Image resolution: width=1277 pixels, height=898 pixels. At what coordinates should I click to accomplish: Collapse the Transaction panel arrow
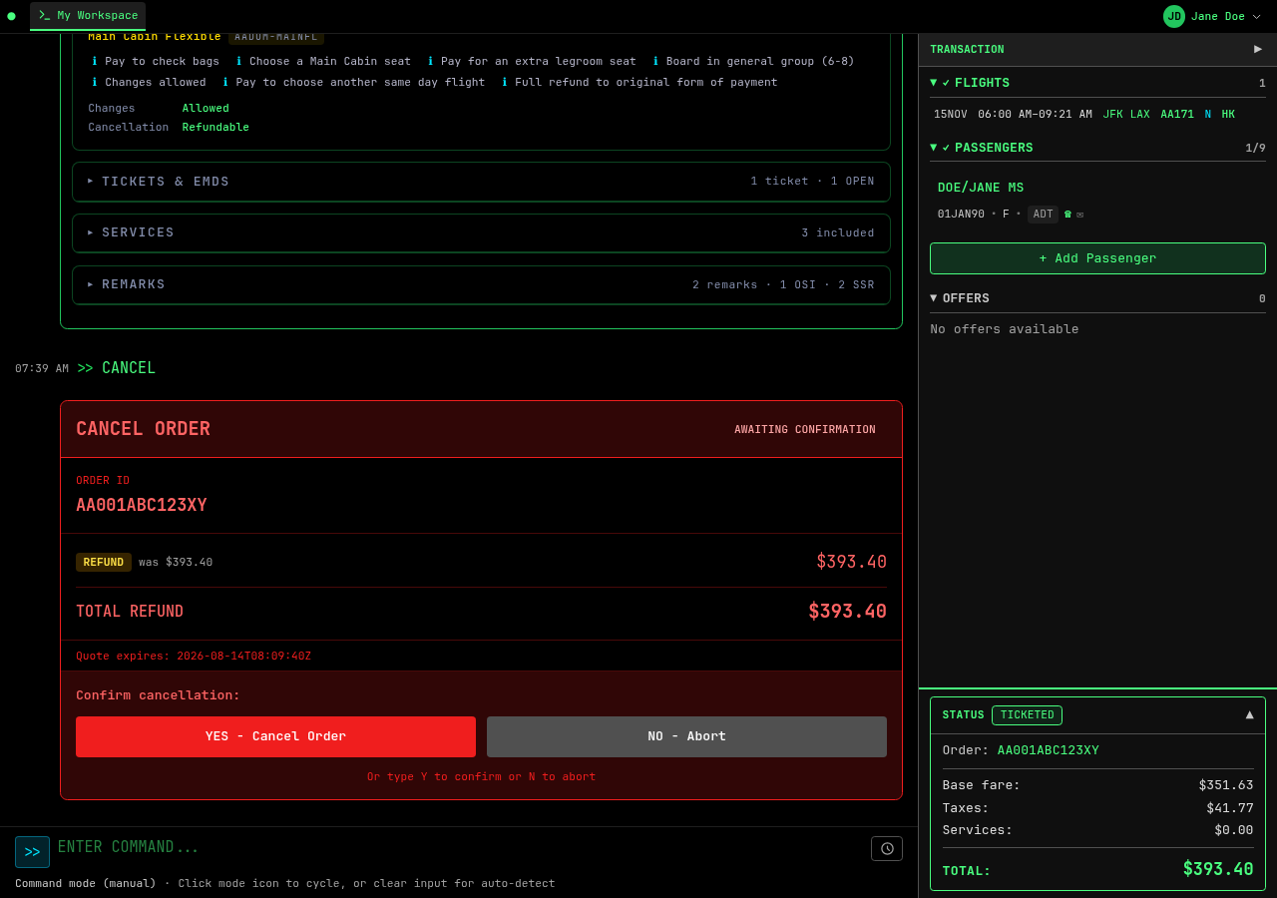pos(1258,49)
